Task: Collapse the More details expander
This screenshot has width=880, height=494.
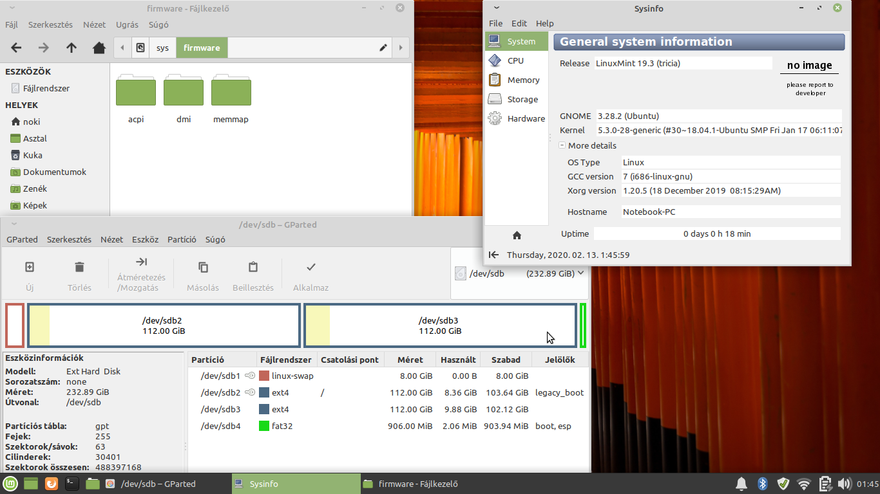Action: pos(562,145)
